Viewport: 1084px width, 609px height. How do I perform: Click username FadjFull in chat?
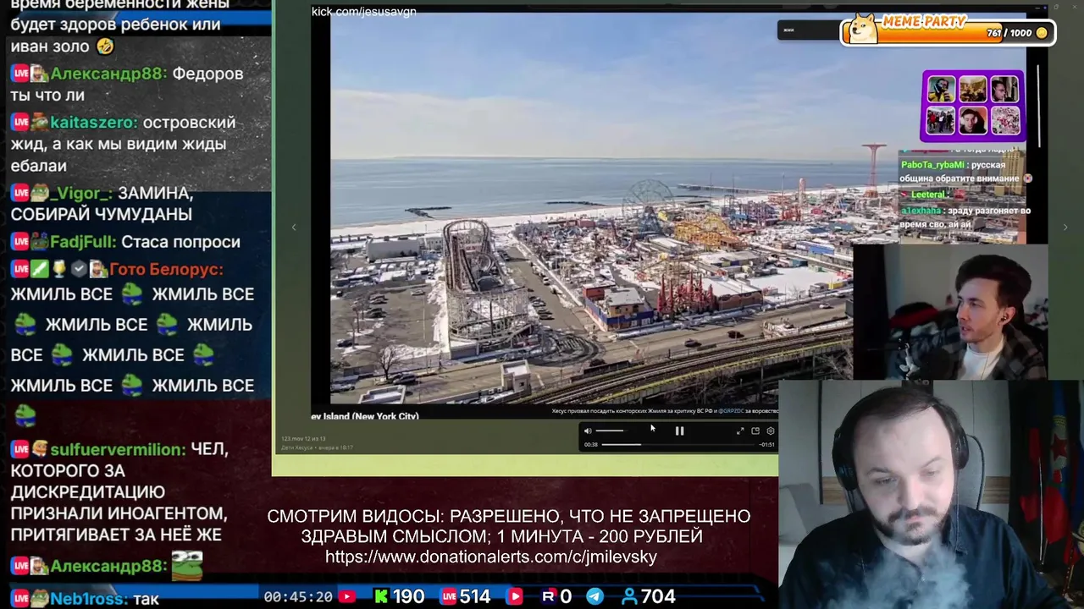(83, 242)
